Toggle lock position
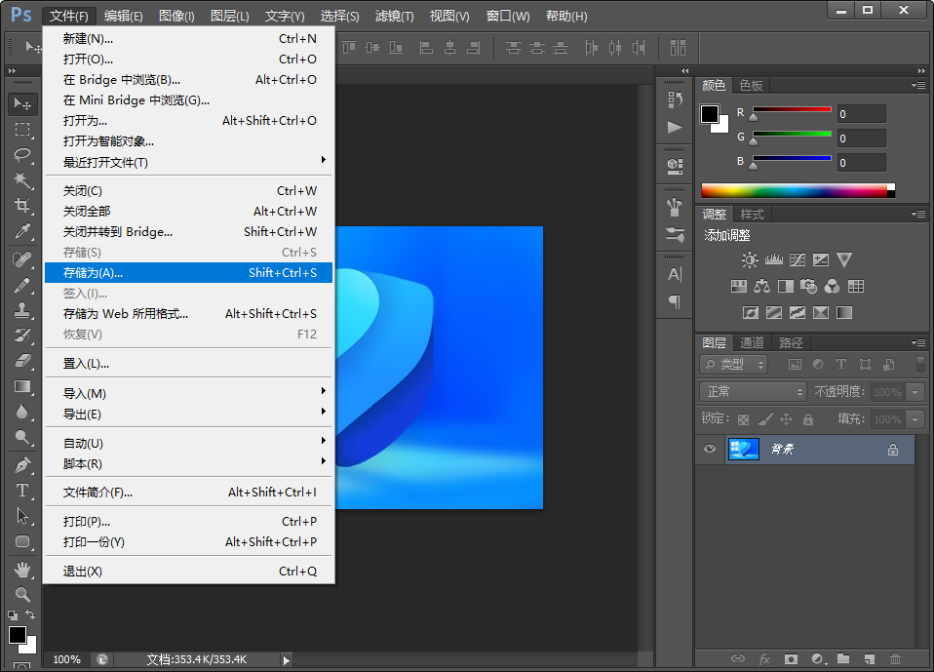The width and height of the screenshot is (934, 672). tap(786, 419)
